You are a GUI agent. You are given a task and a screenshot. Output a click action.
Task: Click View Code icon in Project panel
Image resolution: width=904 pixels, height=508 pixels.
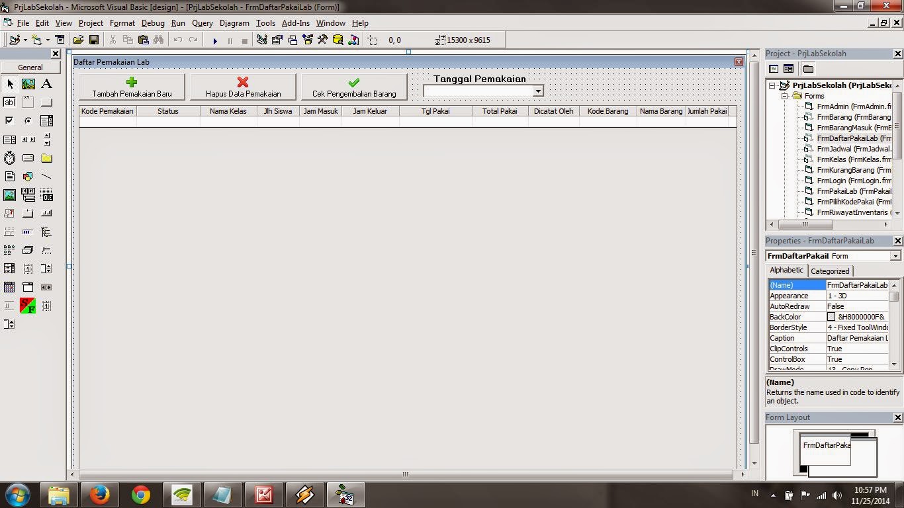pyautogui.click(x=774, y=69)
